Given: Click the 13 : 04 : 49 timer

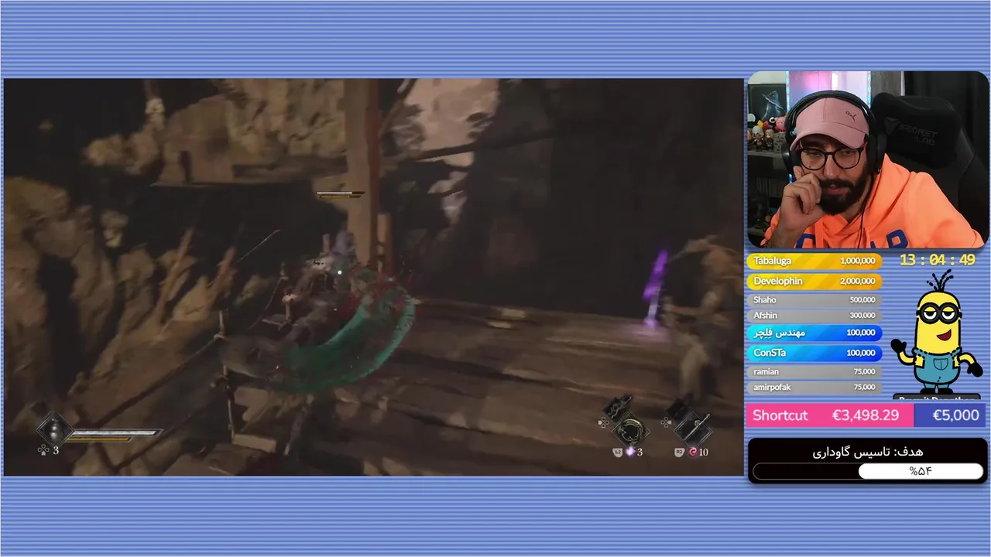Looking at the screenshot, I should [x=937, y=260].
